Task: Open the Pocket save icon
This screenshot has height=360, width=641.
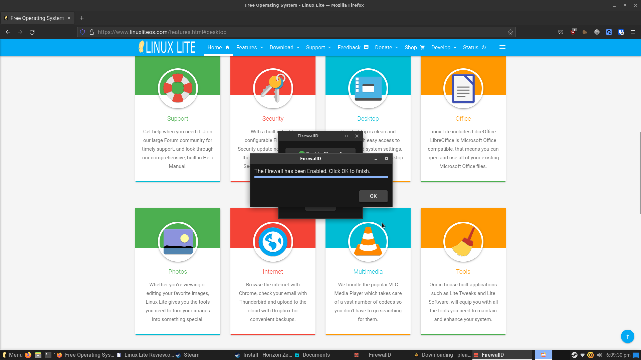Action: [561, 32]
